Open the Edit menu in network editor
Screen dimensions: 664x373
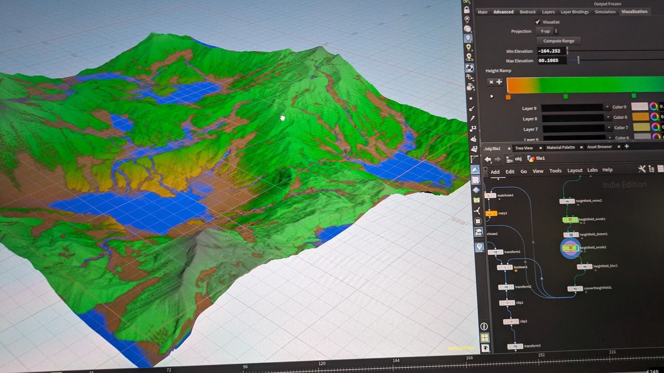(x=510, y=171)
